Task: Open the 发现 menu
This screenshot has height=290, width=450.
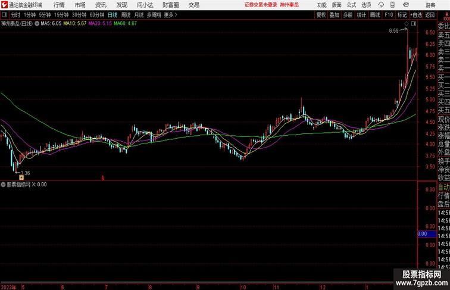Action: tap(121, 5)
